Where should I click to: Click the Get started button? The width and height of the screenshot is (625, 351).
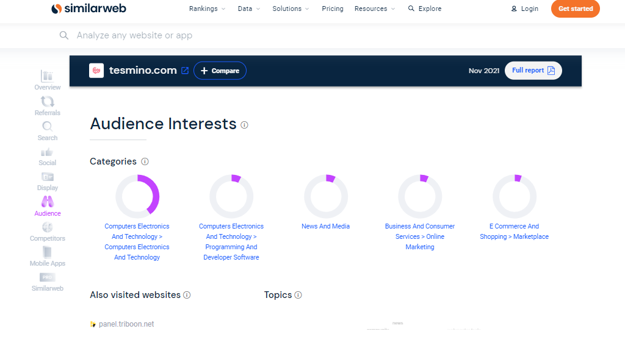(x=575, y=9)
